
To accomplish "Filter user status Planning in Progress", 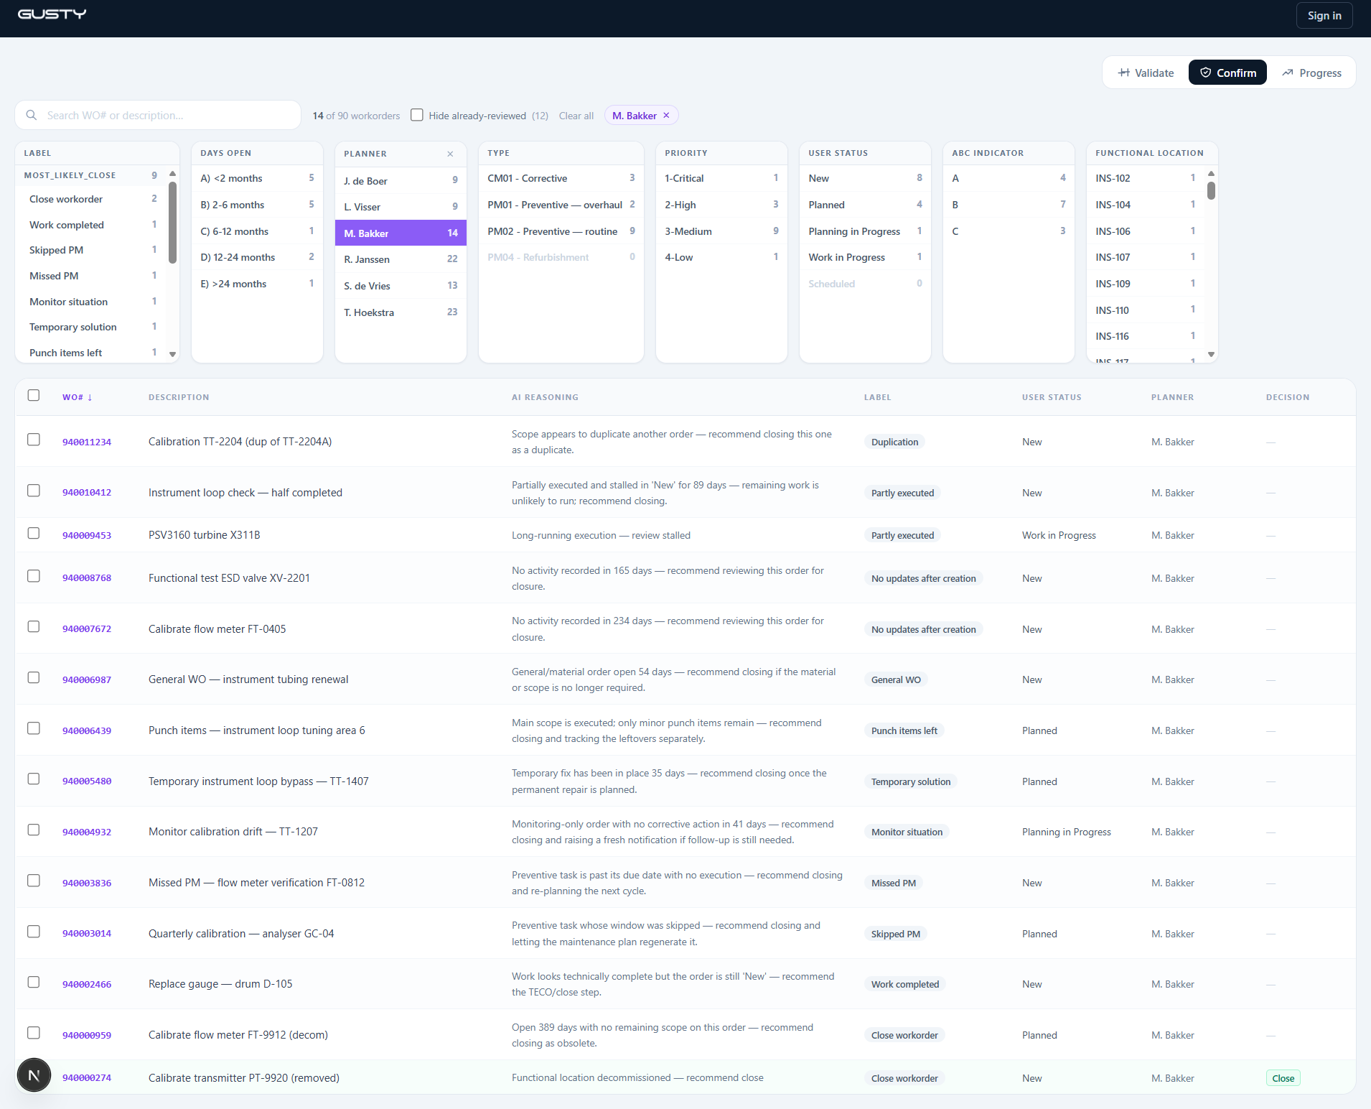I will pyautogui.click(x=865, y=231).
